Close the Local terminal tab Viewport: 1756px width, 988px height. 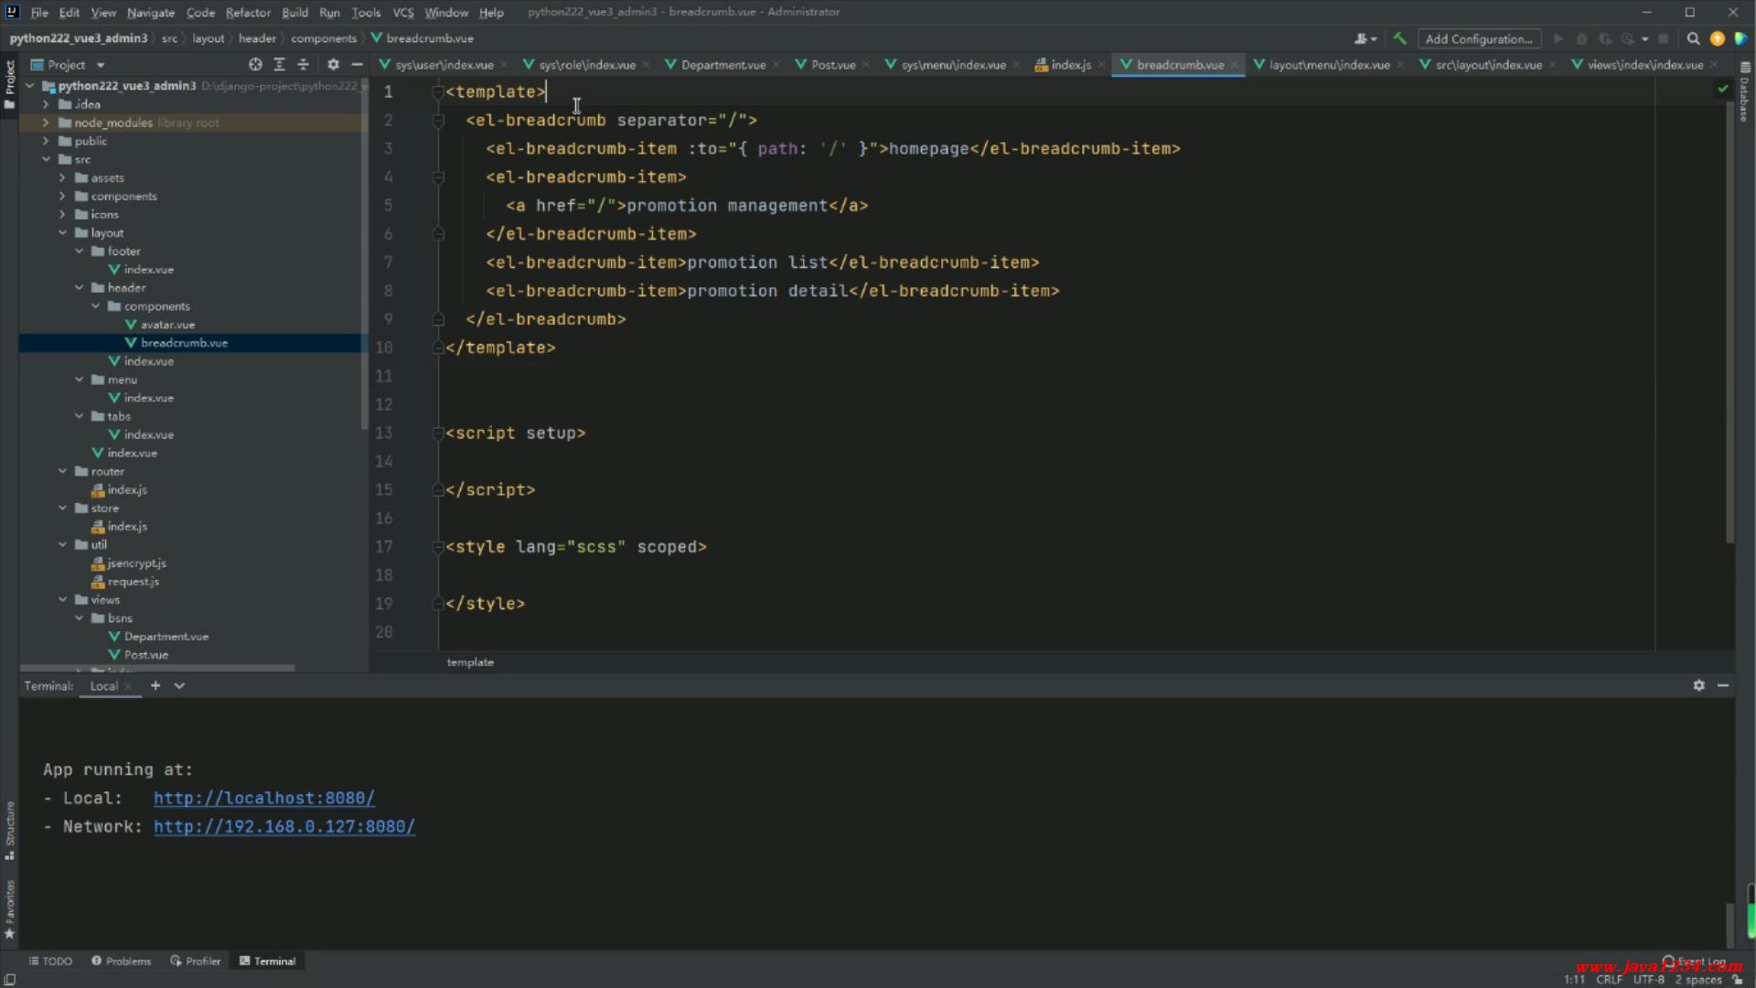click(x=128, y=686)
